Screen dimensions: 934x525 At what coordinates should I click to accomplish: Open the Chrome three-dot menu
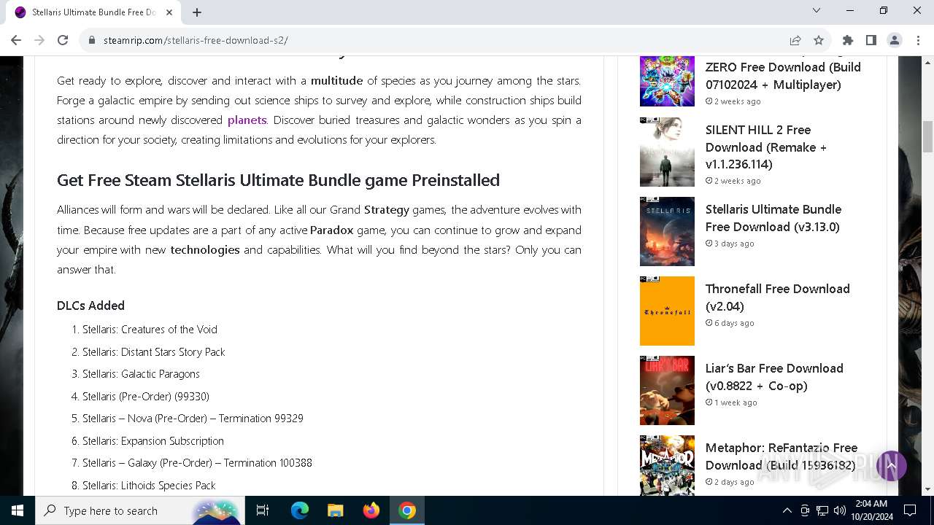tap(918, 40)
